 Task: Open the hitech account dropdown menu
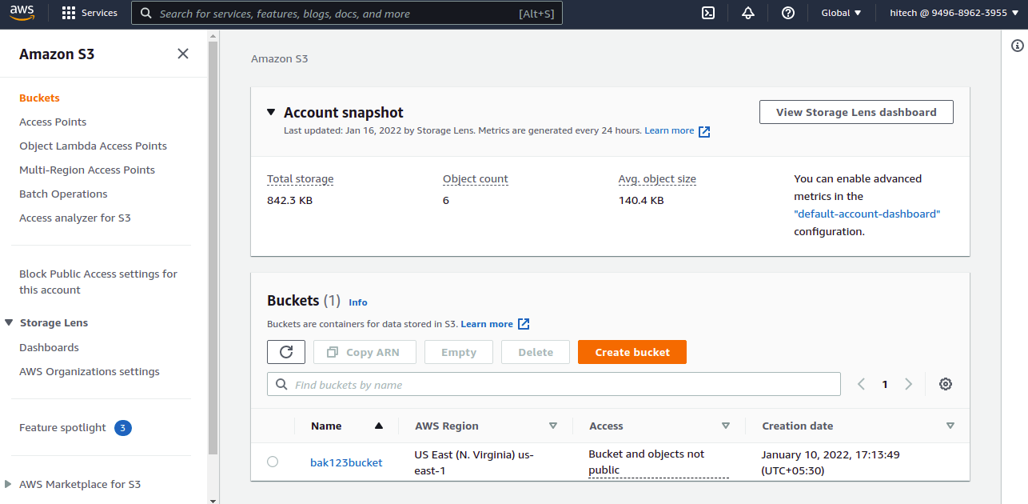(954, 13)
